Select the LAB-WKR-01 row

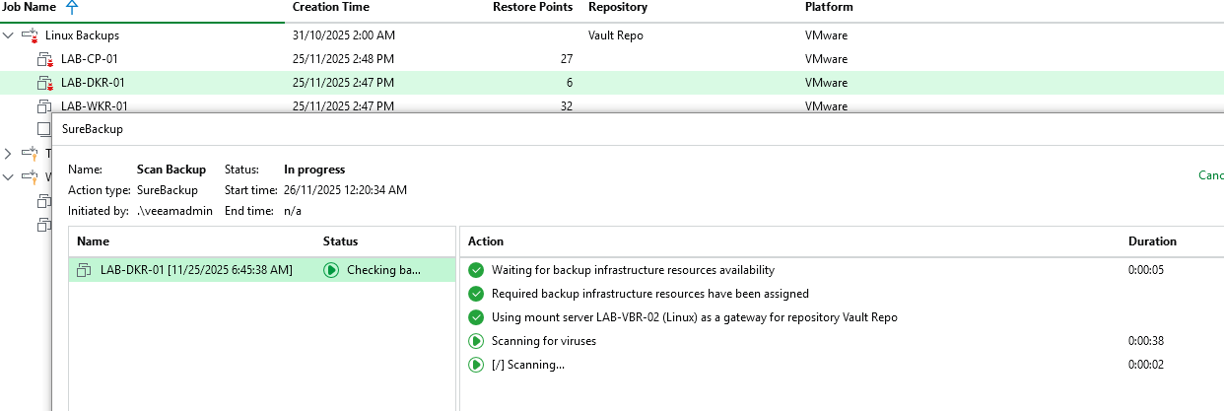[95, 105]
